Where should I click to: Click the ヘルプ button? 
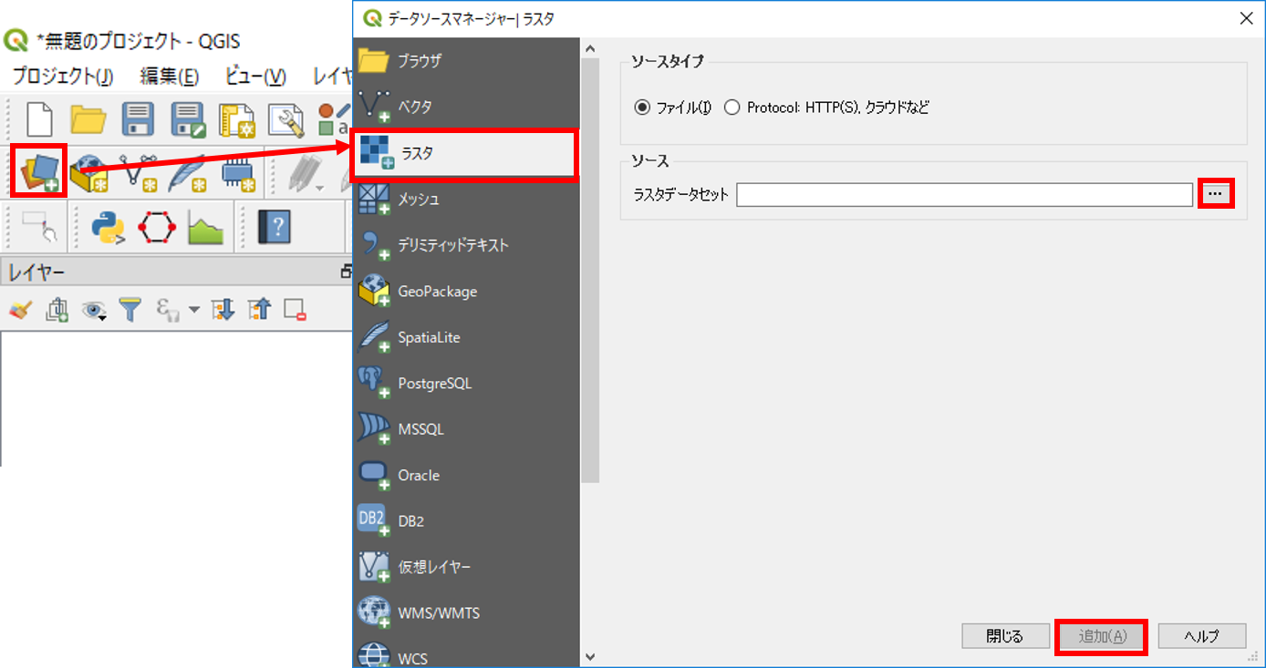pos(1201,636)
